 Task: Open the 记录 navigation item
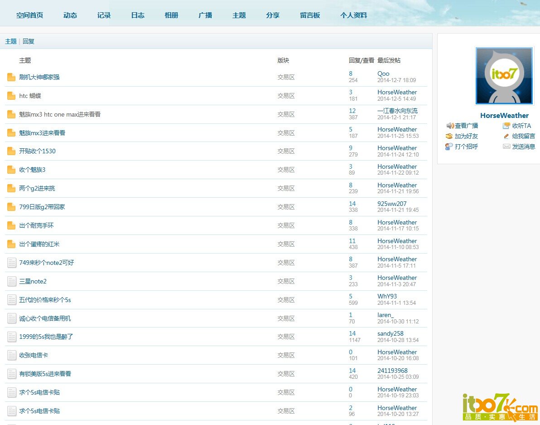104,15
